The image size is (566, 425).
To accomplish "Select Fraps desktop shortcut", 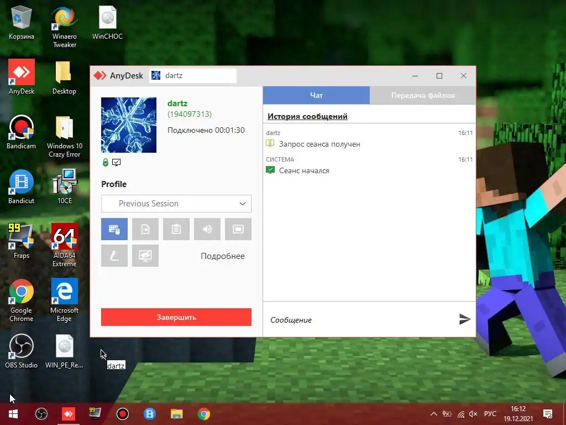I will [22, 241].
